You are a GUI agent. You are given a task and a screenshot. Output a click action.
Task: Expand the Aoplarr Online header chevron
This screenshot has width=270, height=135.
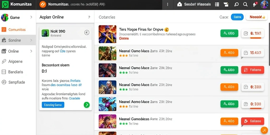89,17
